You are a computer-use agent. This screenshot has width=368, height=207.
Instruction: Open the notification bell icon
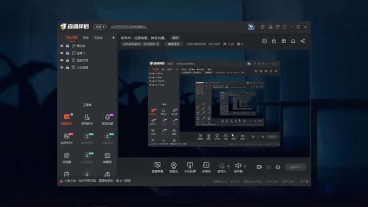click(293, 41)
